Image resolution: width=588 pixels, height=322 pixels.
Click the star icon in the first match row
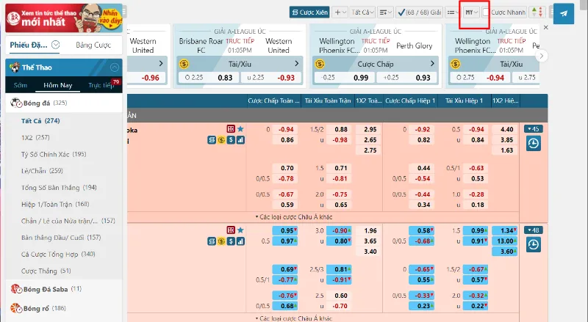point(240,129)
